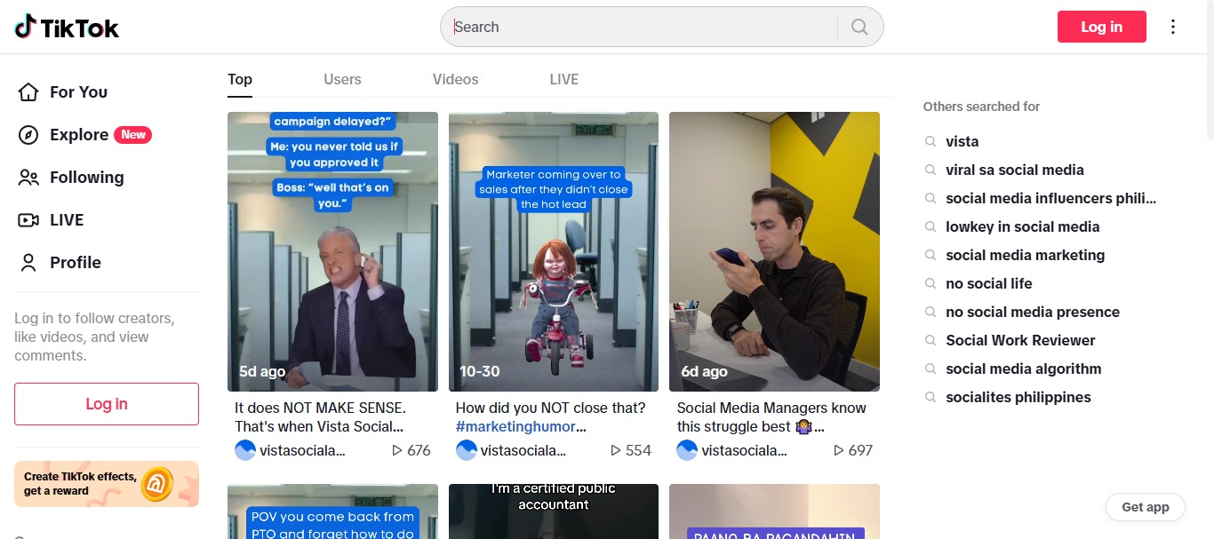Go to Explore via compass icon
The image size is (1214, 539).
coord(29,135)
